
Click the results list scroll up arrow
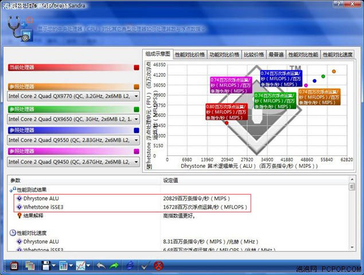352,179
